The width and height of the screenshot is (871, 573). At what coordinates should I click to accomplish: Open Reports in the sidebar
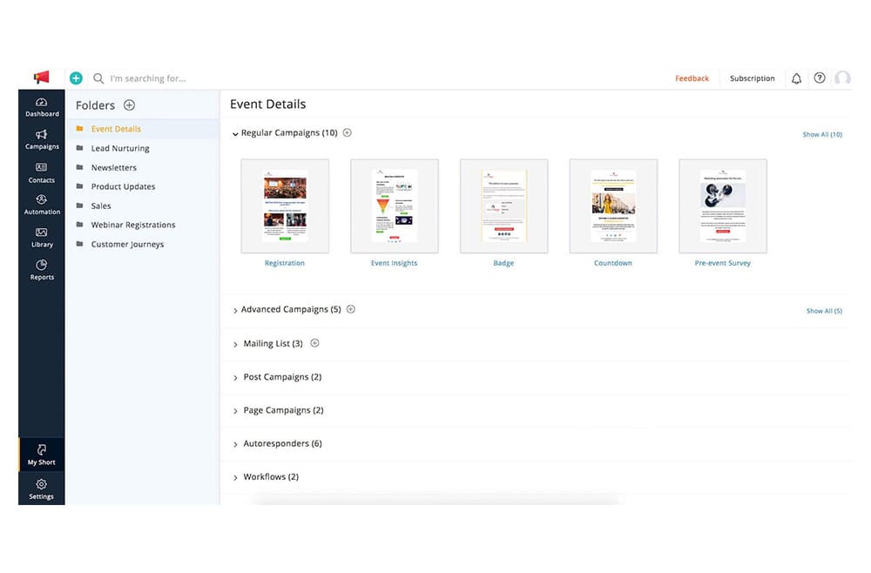coord(42,271)
